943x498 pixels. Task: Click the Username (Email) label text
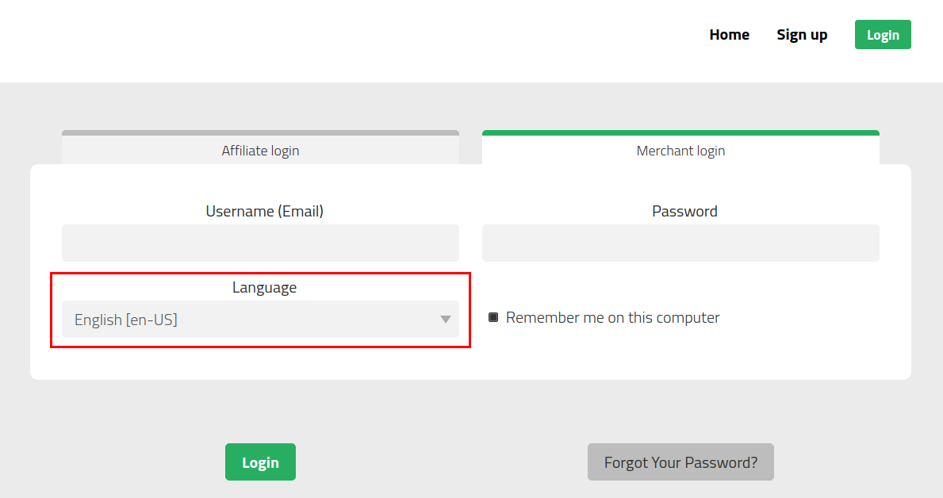(264, 211)
